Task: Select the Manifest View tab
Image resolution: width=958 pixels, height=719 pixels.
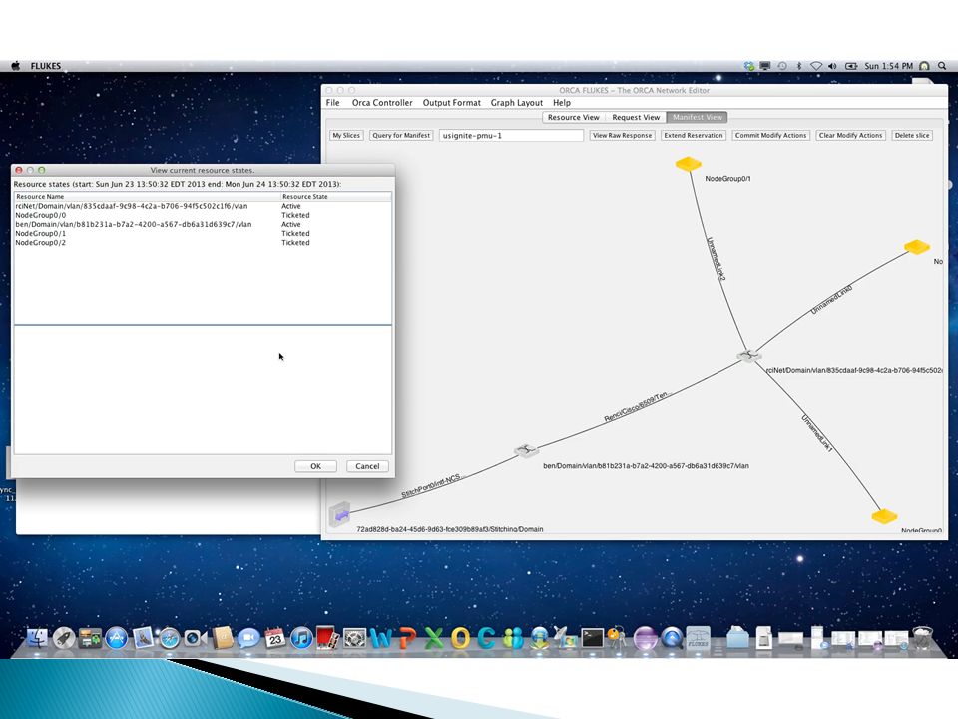Action: pyautogui.click(x=698, y=118)
